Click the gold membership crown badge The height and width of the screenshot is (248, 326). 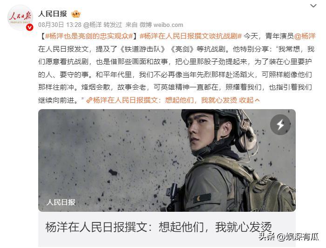(x=75, y=14)
